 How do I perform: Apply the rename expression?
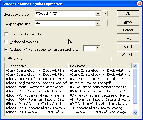(x=128, y=22)
